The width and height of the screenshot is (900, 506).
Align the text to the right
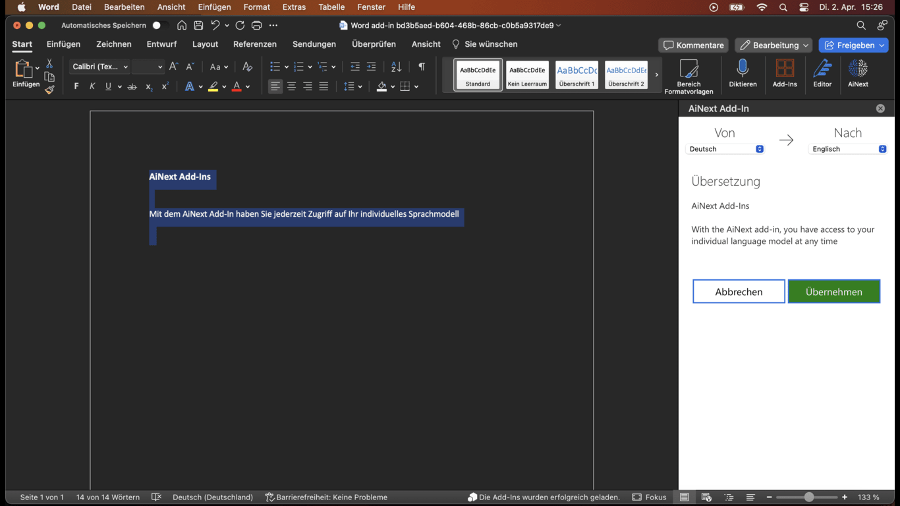tap(308, 86)
